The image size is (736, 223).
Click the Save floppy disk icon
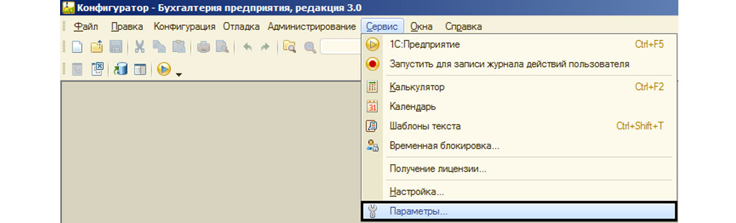click(x=116, y=47)
